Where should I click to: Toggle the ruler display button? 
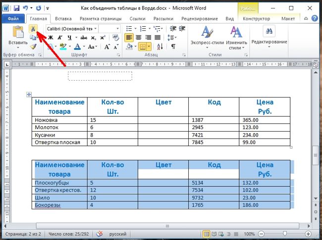(x=316, y=65)
